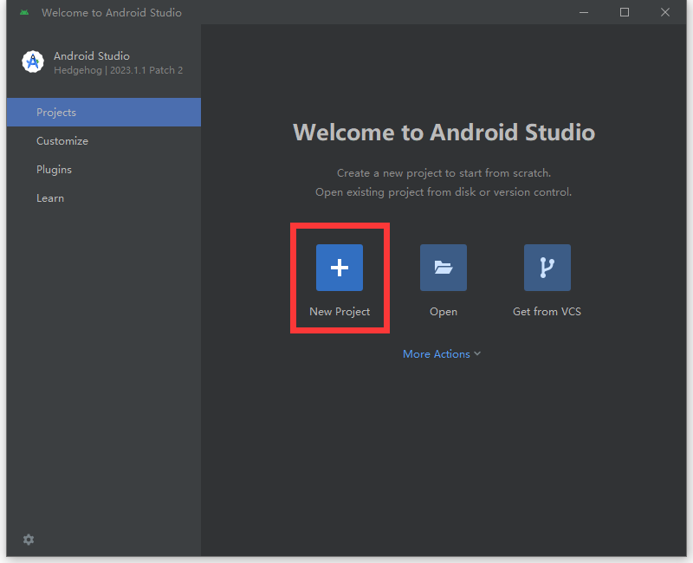Go to the Learn tab

(104, 198)
